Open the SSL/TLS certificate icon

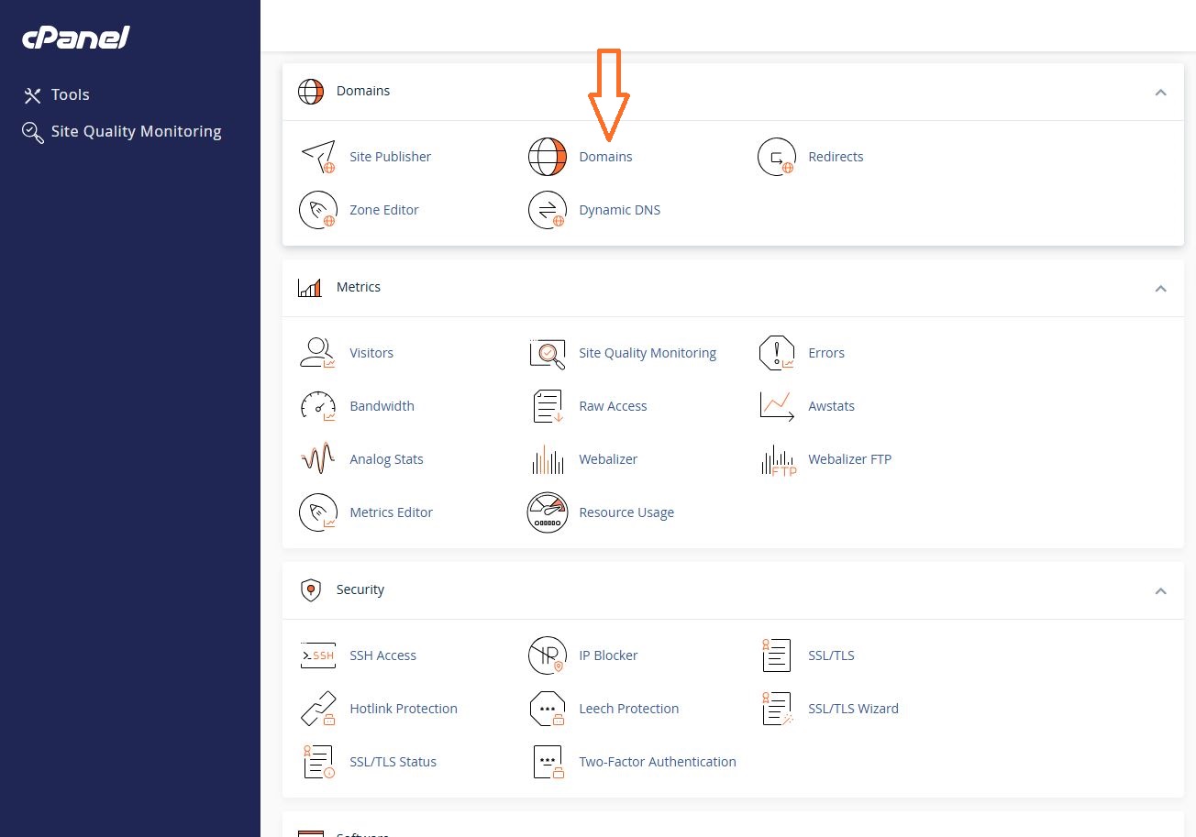pyautogui.click(x=777, y=655)
